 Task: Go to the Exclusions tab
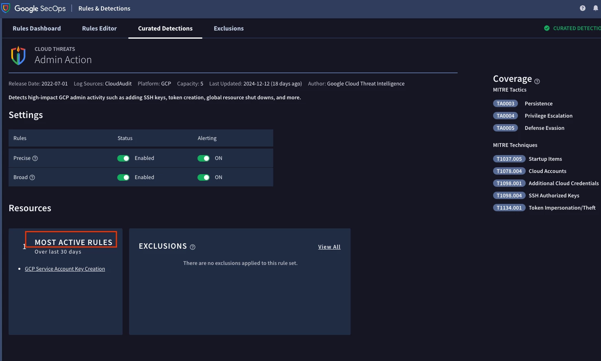coord(229,28)
